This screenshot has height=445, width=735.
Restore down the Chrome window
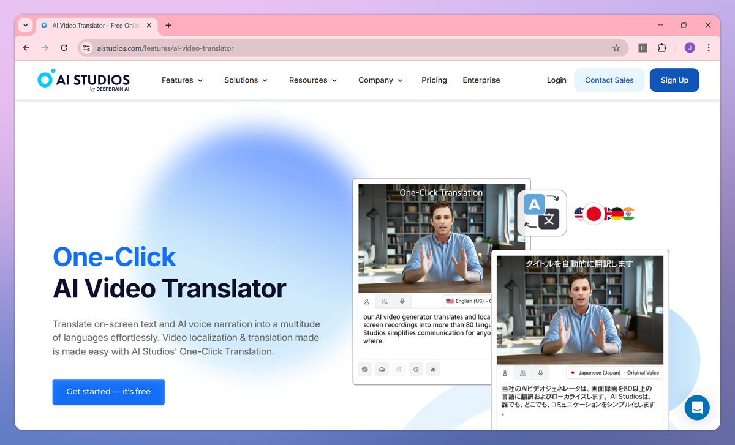pyautogui.click(x=684, y=25)
